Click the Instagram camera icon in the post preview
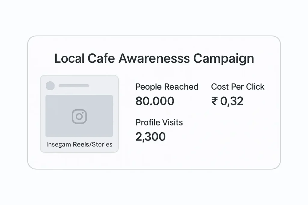The height and width of the screenshot is (205, 308). [x=79, y=116]
